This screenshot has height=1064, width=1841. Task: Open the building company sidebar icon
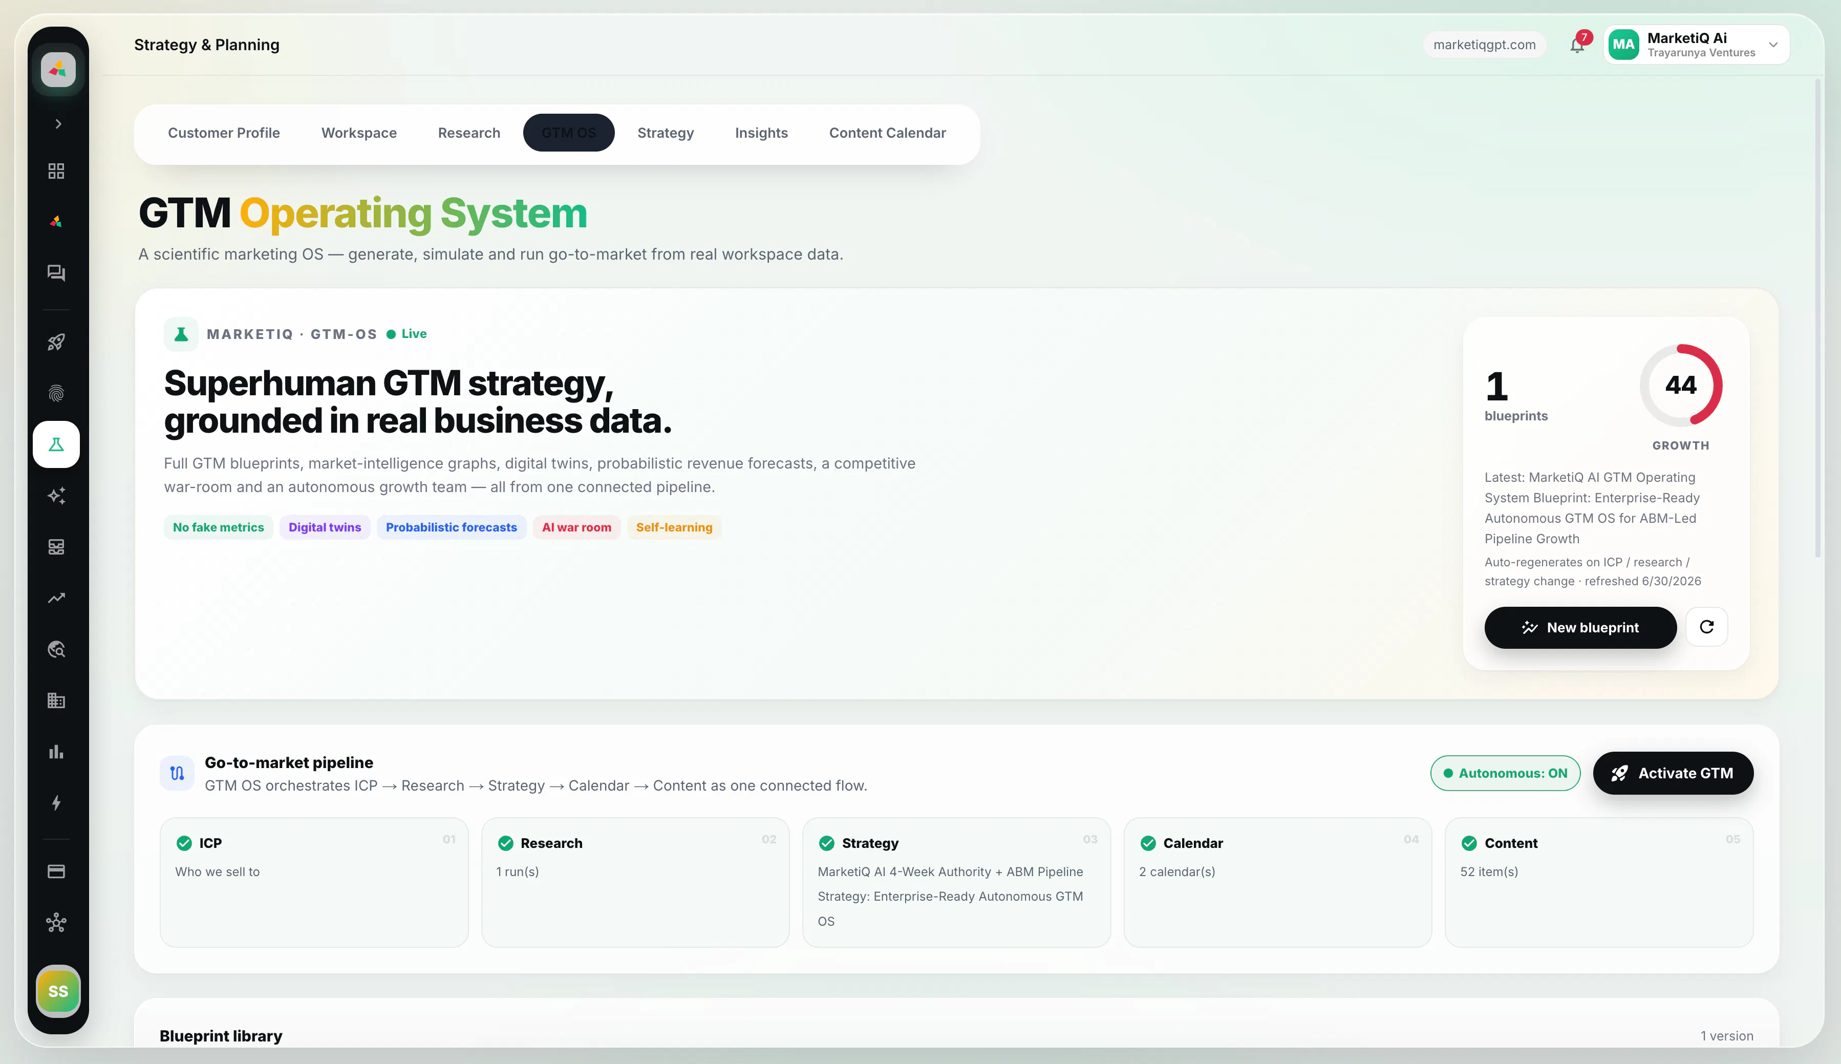56,700
